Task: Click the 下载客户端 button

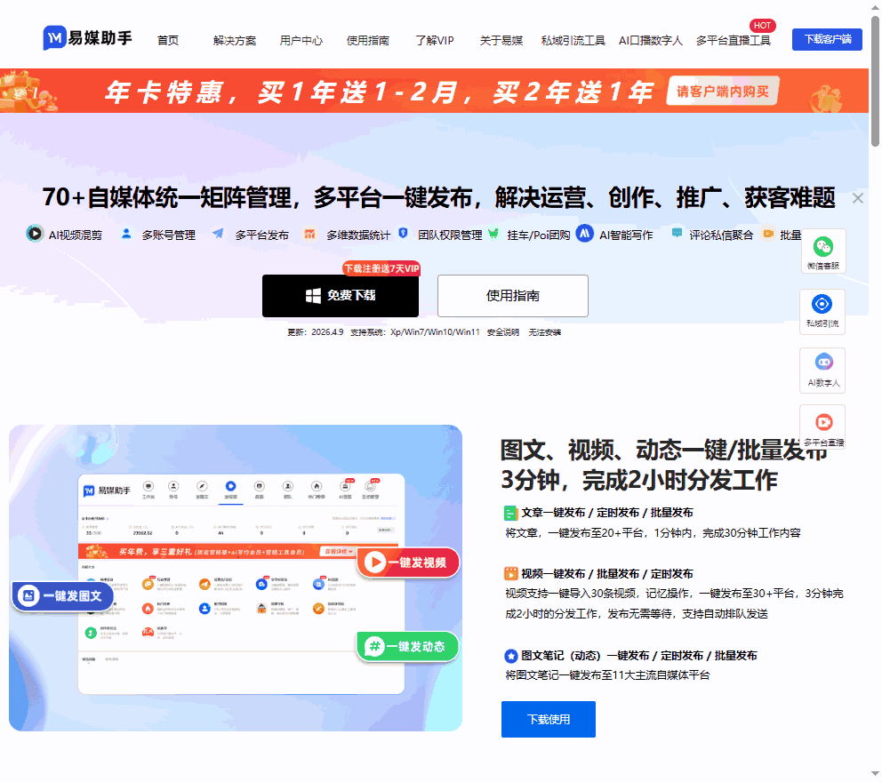Action: point(827,40)
